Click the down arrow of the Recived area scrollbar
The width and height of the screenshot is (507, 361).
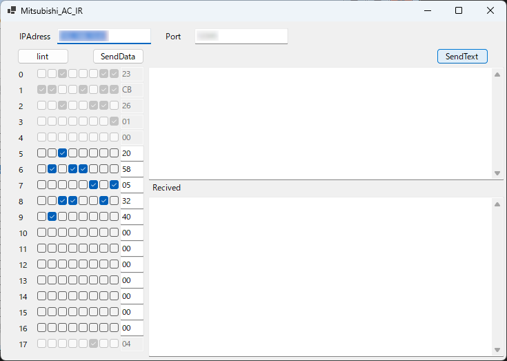pos(497,350)
